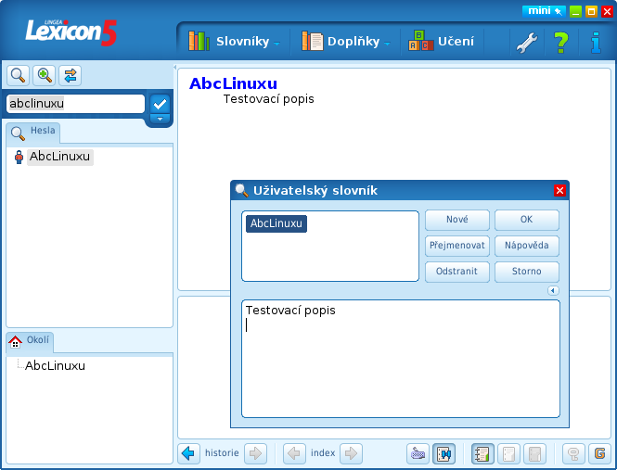Click the Slovníky books icon

pos(199,41)
